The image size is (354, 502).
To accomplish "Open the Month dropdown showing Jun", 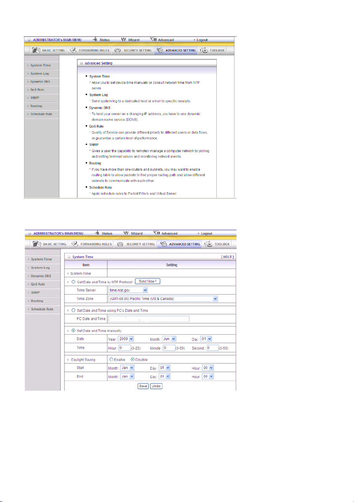I will tap(169, 339).
